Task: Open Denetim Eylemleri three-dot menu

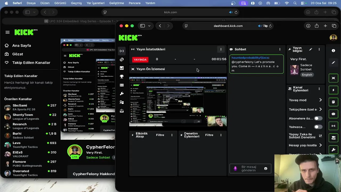Action: [221, 135]
